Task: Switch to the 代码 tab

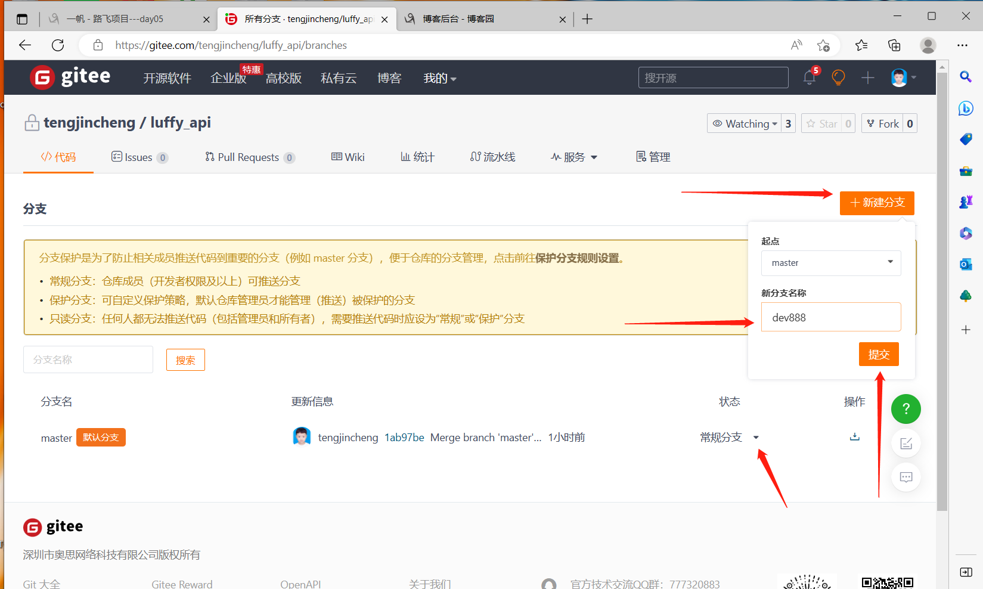Action: (58, 157)
